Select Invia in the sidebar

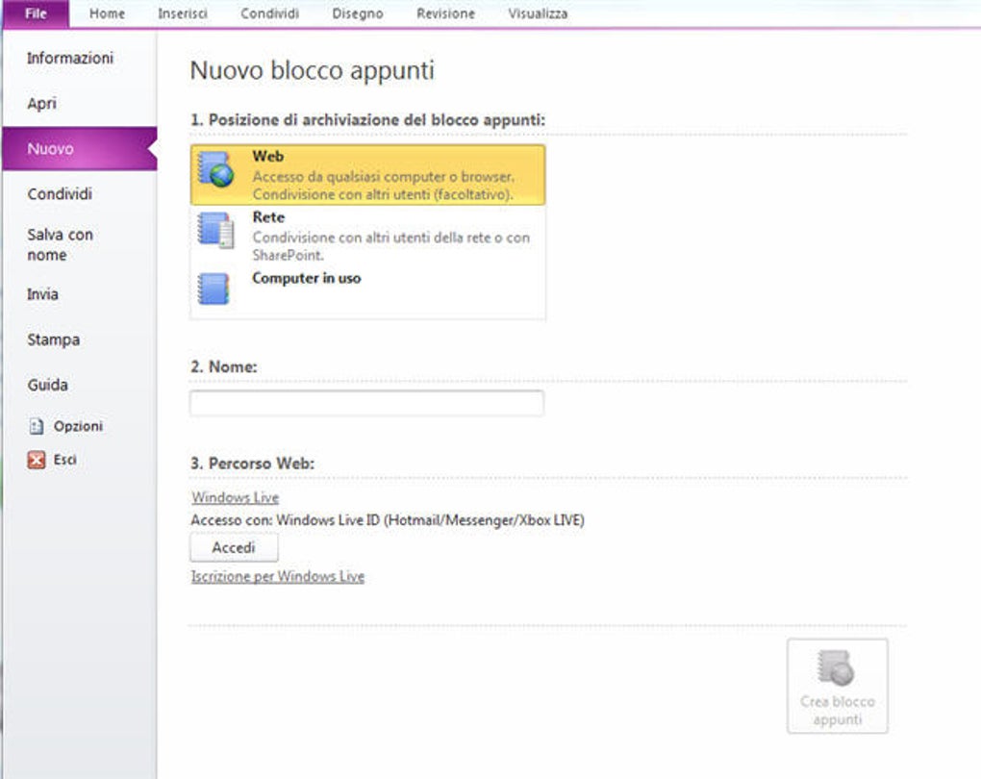pos(42,294)
